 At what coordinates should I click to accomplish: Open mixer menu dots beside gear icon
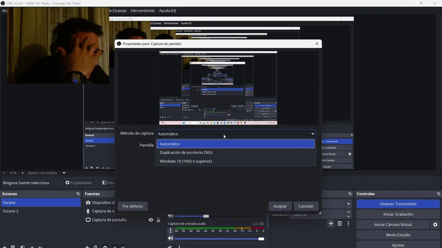tap(179, 247)
